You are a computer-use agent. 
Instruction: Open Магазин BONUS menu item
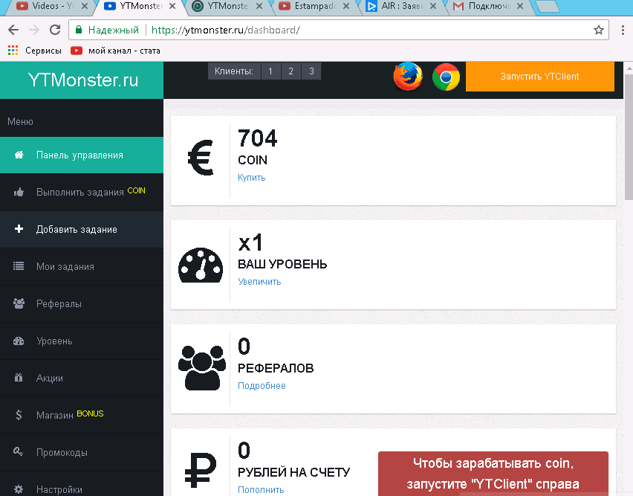point(82,415)
